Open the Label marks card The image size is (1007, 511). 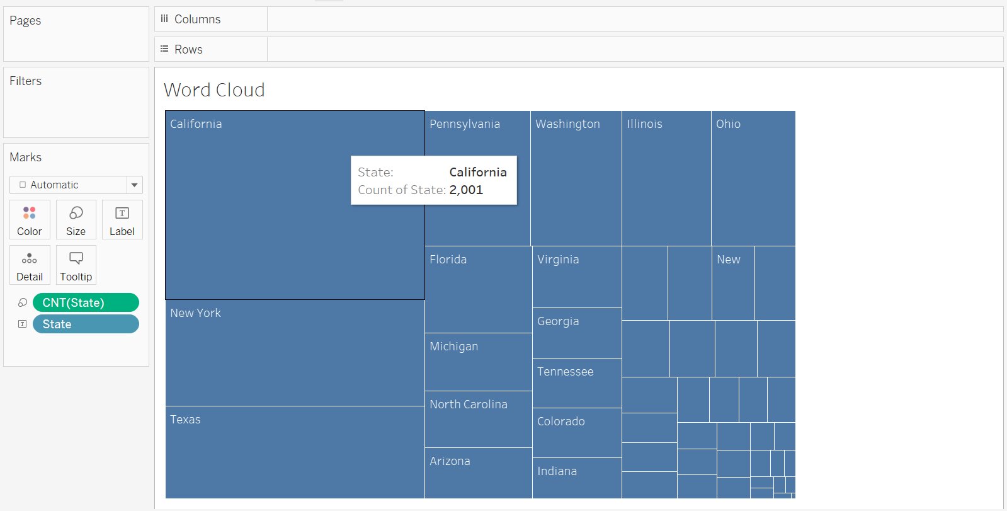122,220
